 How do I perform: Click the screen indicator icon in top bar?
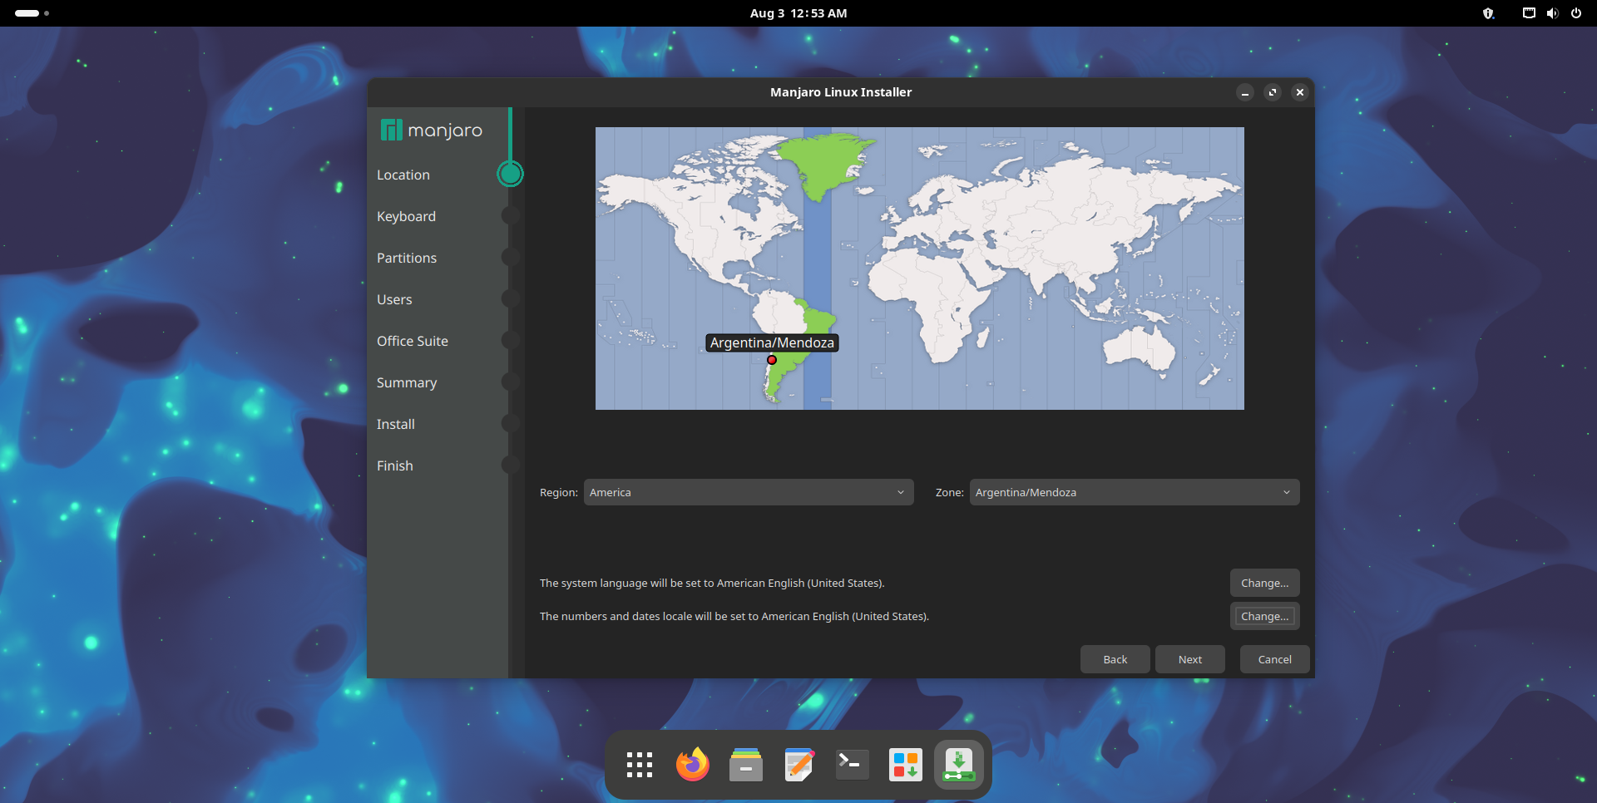1529,13
